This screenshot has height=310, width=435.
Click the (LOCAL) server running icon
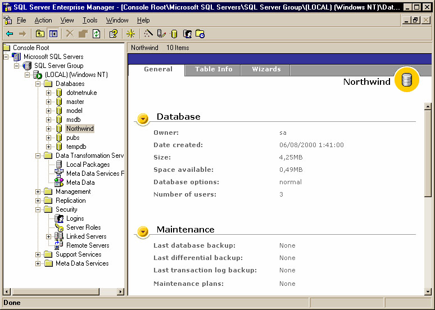pyautogui.click(x=38, y=75)
